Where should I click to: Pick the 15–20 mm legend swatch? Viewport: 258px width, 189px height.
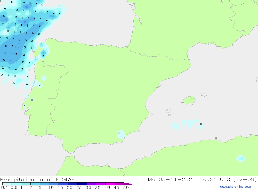tap(63, 184)
